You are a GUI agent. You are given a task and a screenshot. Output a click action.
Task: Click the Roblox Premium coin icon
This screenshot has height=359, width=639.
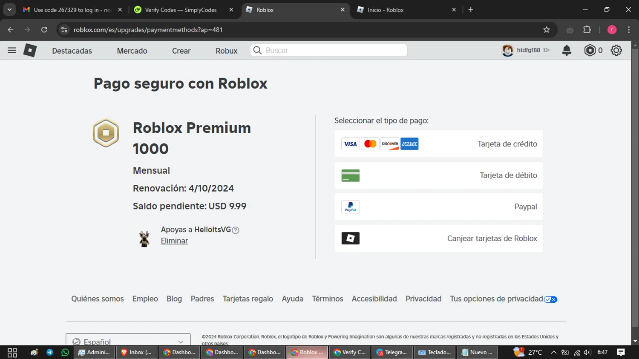tap(106, 133)
